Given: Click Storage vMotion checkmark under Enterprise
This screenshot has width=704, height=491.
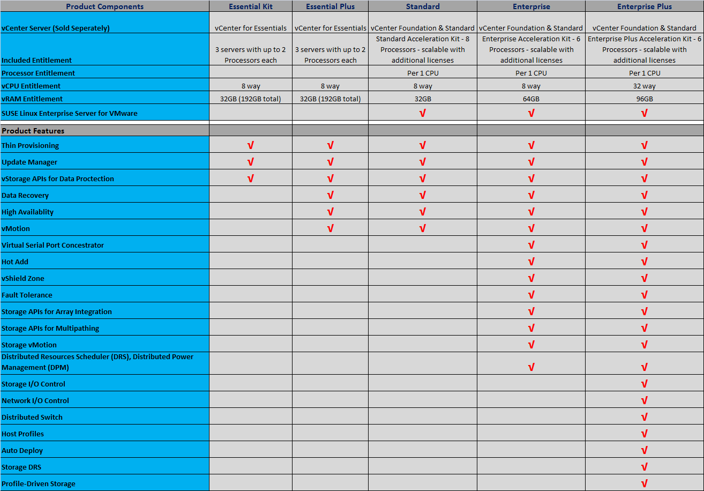Looking at the screenshot, I should point(531,345).
